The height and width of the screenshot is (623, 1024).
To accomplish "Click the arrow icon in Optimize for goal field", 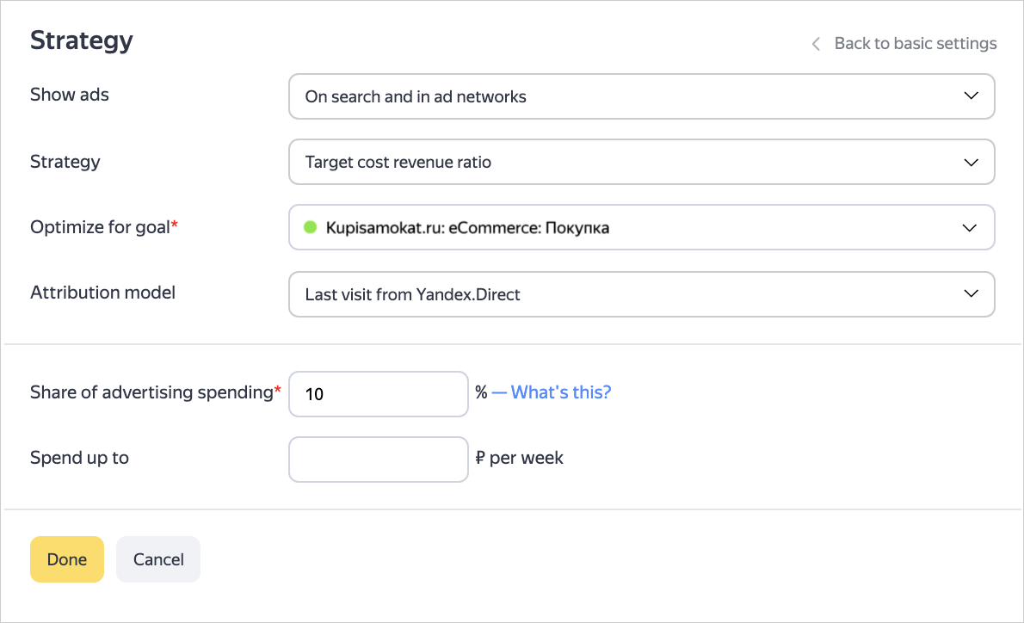I will tap(971, 228).
